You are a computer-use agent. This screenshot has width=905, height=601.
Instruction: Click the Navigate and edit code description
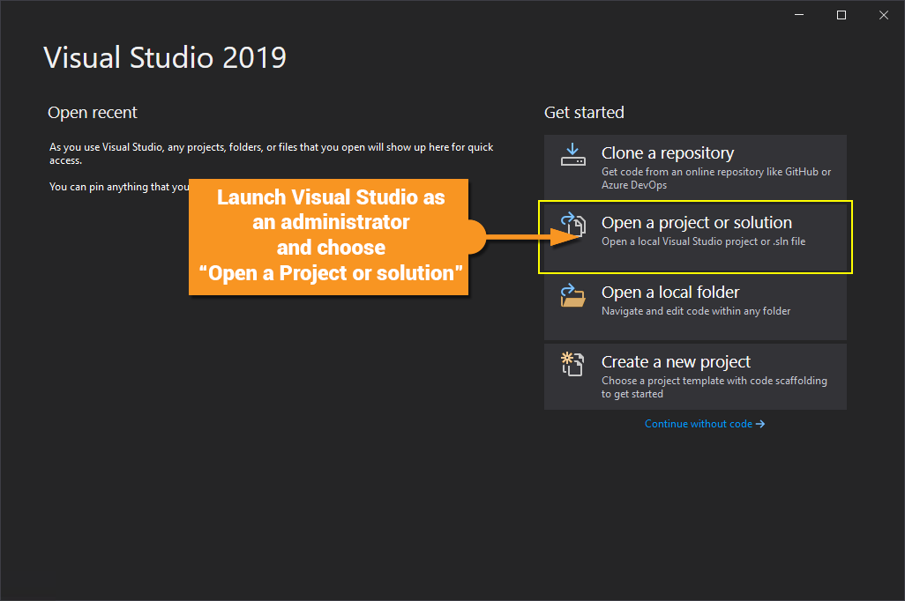coord(695,311)
